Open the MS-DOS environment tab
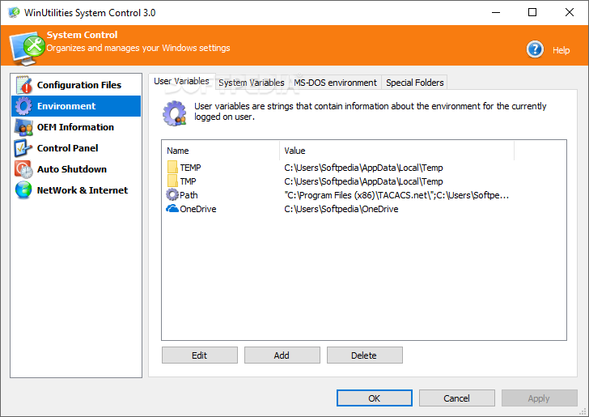589x417 pixels. pos(335,83)
